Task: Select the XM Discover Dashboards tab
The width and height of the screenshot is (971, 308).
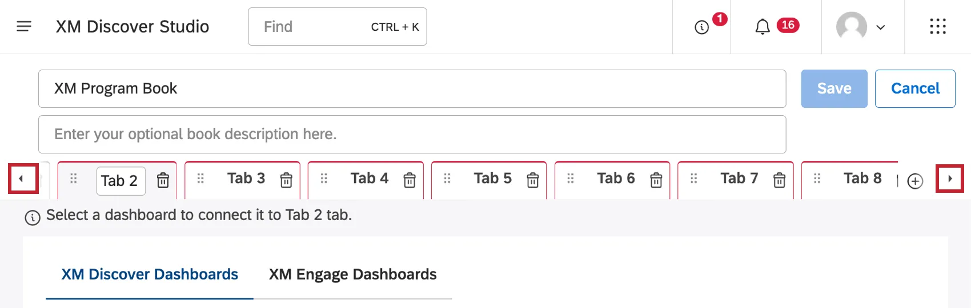Action: pyautogui.click(x=150, y=274)
